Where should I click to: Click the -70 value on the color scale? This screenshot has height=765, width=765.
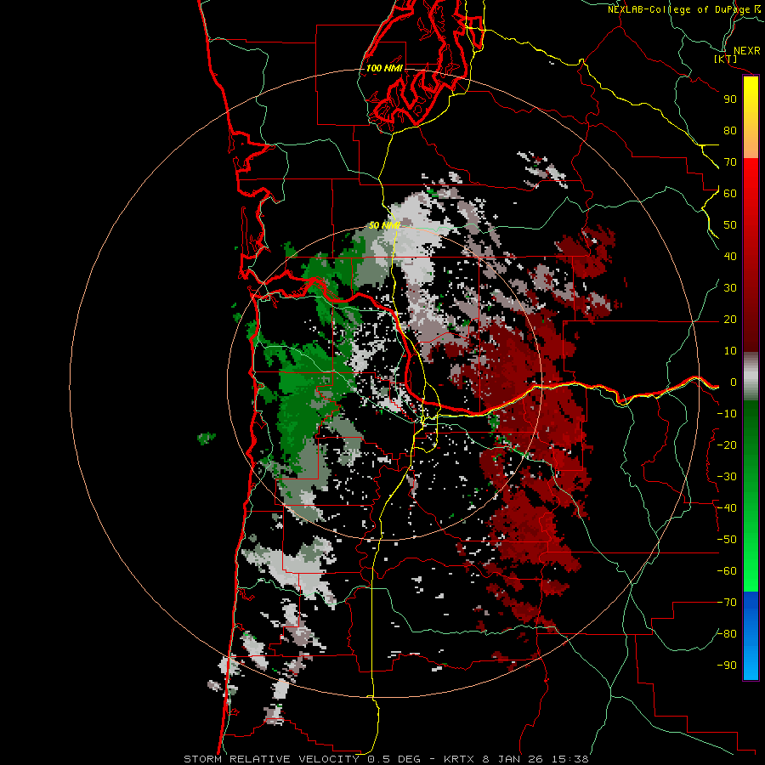point(727,603)
